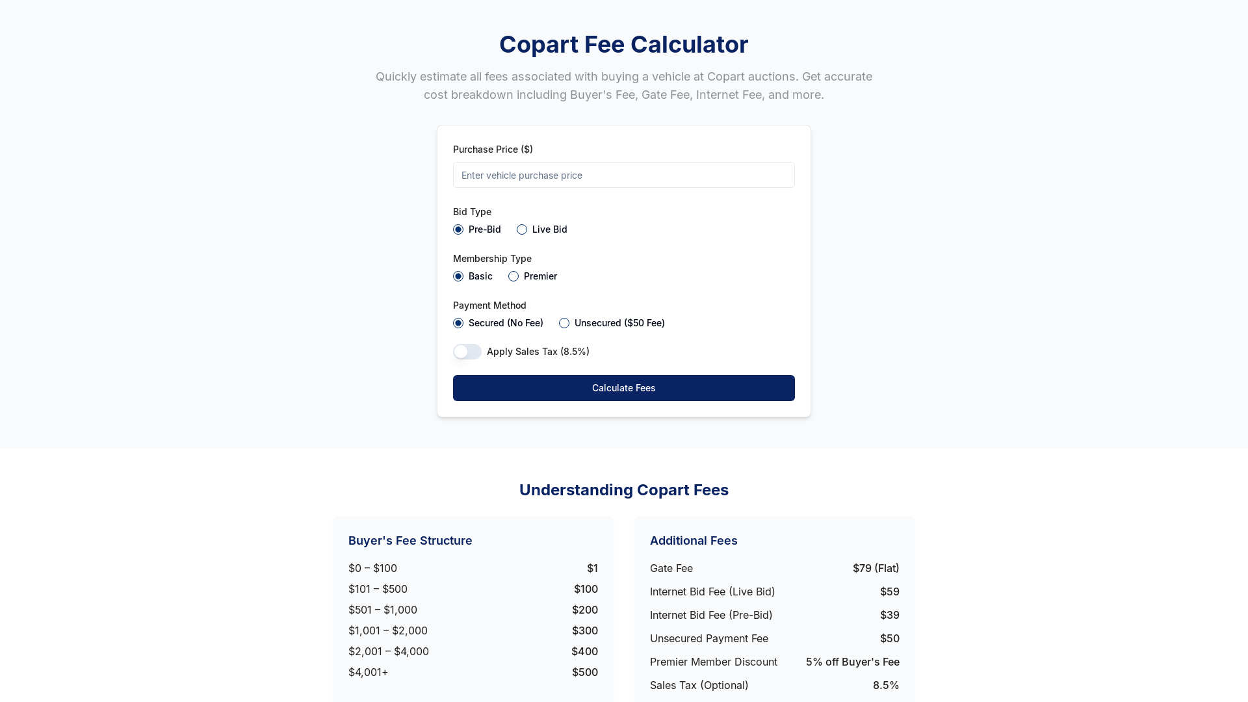The height and width of the screenshot is (702, 1248).
Task: Enable the Apply Sales Tax toggle
Action: pos(467,352)
